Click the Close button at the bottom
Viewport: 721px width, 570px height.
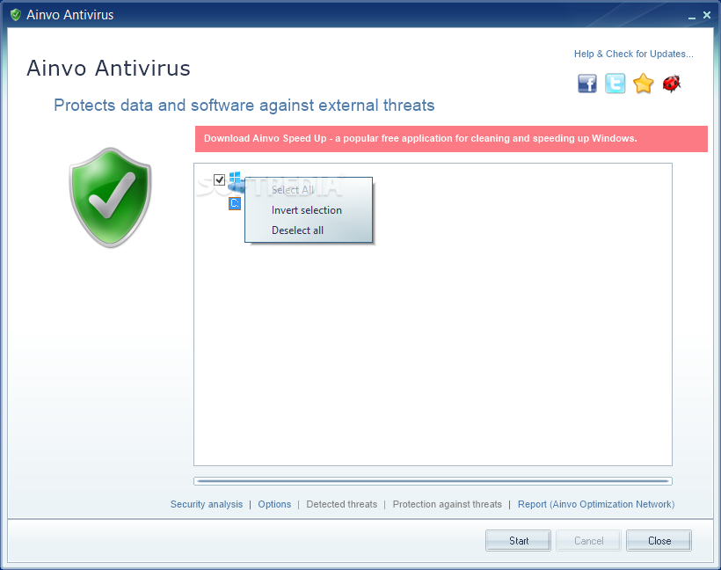click(659, 541)
